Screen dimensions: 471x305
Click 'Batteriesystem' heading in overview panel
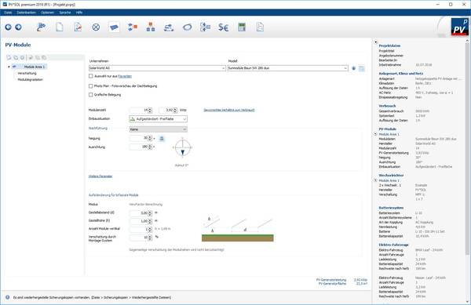391,208
